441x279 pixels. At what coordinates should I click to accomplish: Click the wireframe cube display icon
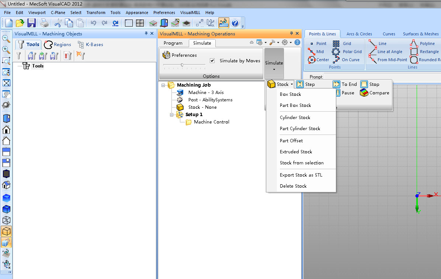pos(6,220)
